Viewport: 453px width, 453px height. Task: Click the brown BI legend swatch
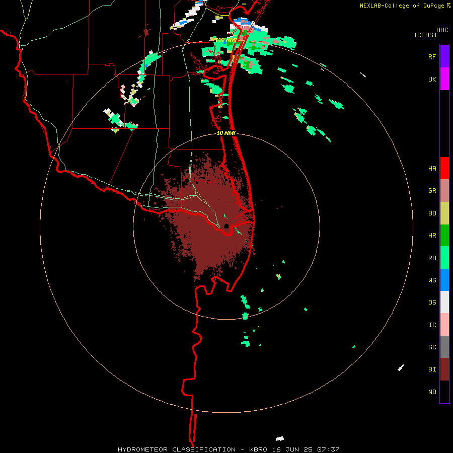[x=444, y=369]
